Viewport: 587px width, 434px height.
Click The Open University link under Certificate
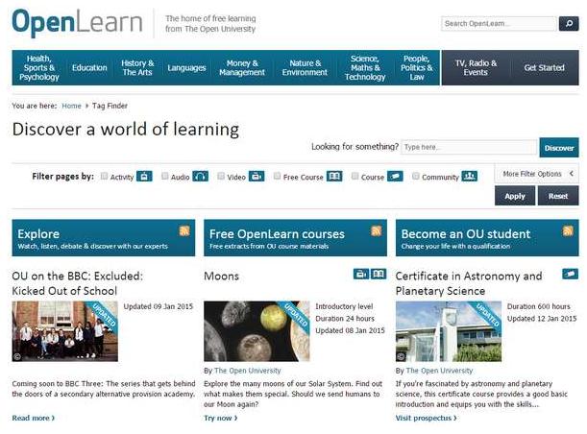coord(439,371)
